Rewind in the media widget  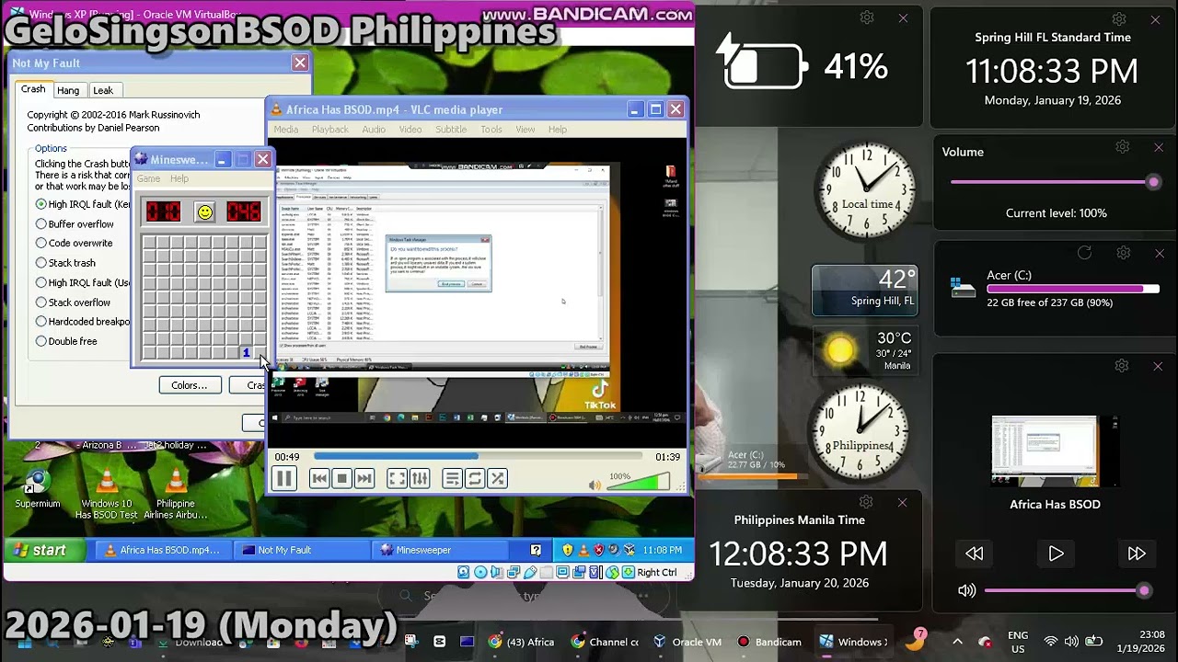pyautogui.click(x=975, y=554)
